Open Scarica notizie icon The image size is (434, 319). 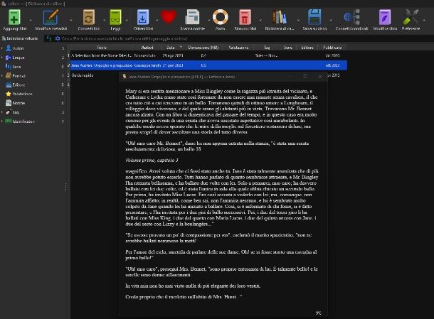tap(192, 17)
